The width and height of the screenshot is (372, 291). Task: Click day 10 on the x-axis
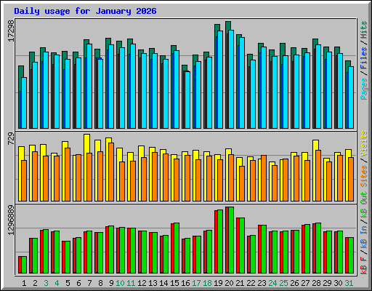pyautogui.click(x=120, y=283)
